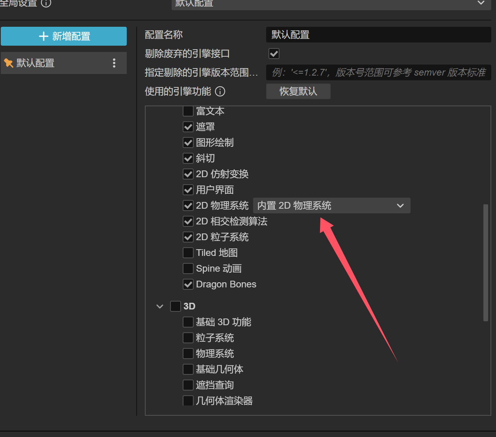
Task: Click the 配置名称 input field
Action: tap(378, 35)
